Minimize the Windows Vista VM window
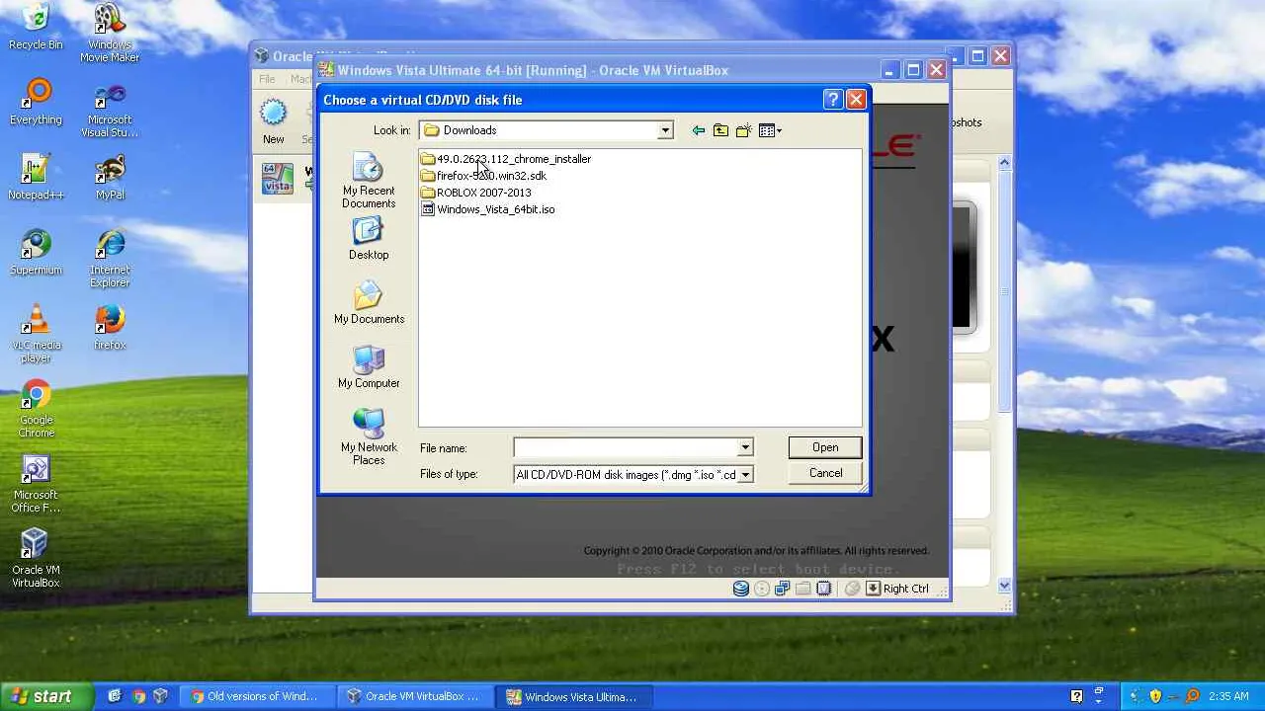Viewport: 1265px width, 711px height. (x=889, y=70)
